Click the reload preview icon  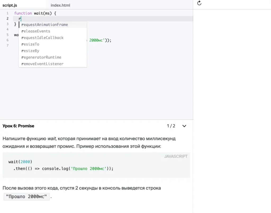200,3
